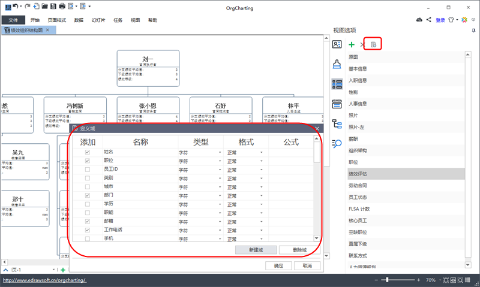480x287 pixels.
Task: Click fit-to-width icon in status bar
Action: coord(453,280)
